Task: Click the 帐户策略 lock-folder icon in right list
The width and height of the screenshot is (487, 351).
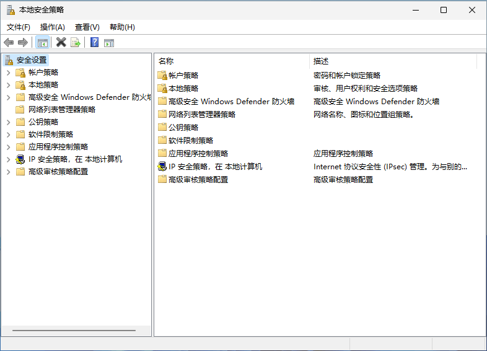Action: pyautogui.click(x=162, y=75)
